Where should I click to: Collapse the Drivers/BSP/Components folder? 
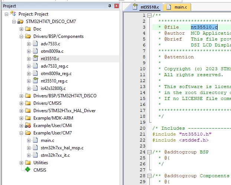[22, 36]
